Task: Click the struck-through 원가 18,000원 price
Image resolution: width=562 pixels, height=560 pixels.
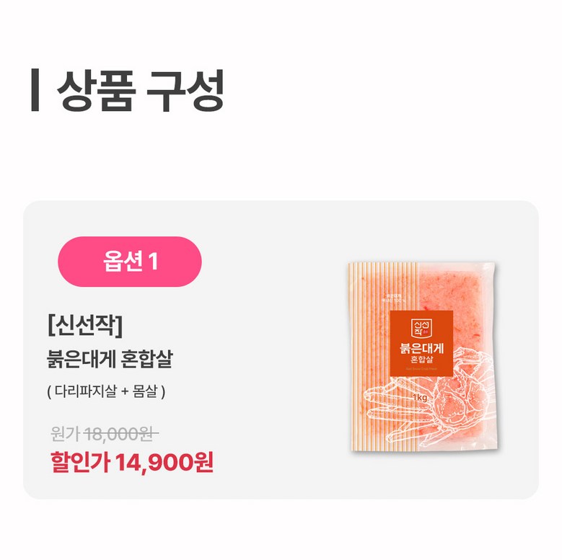Action: (105, 434)
